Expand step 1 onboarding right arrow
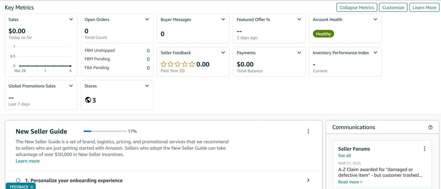Image resolution: width=441 pixels, height=189 pixels. coord(308,180)
